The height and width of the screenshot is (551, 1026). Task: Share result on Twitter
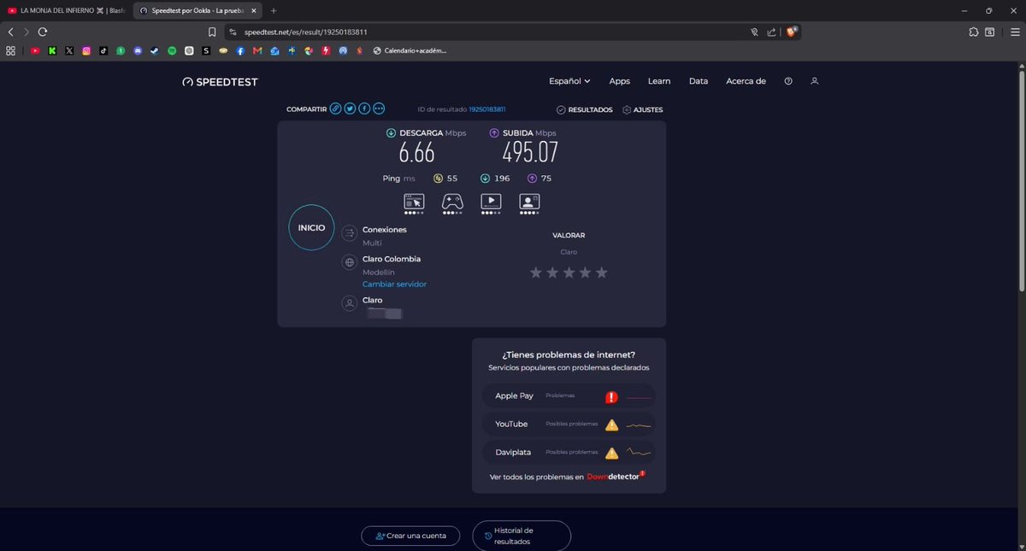(x=350, y=108)
